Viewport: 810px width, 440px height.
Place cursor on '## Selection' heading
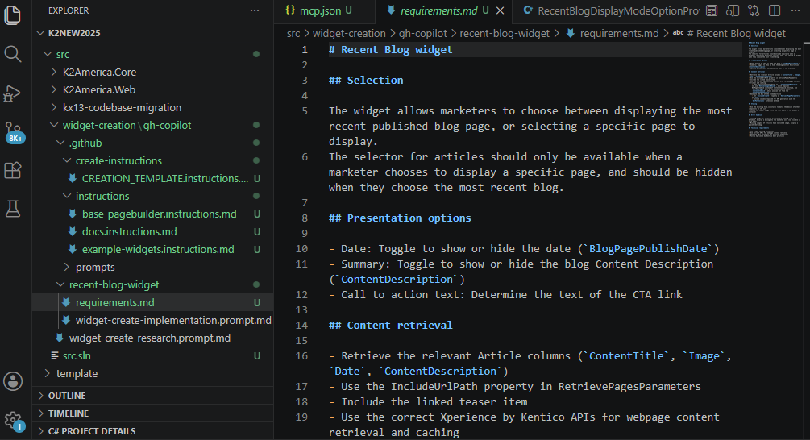click(366, 80)
